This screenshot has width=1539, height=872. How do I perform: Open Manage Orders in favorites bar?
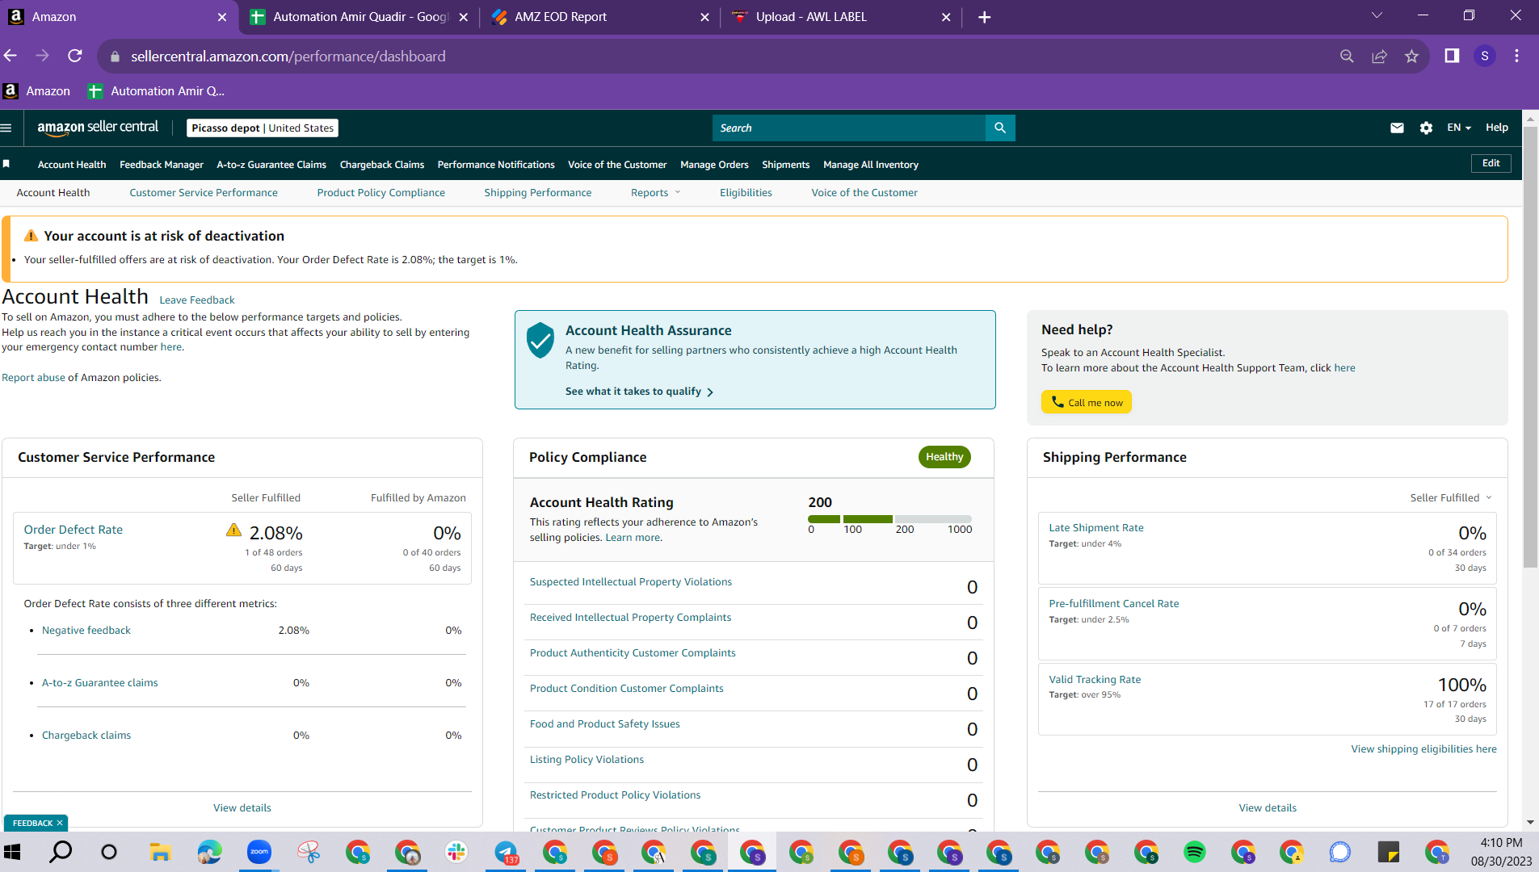(714, 164)
